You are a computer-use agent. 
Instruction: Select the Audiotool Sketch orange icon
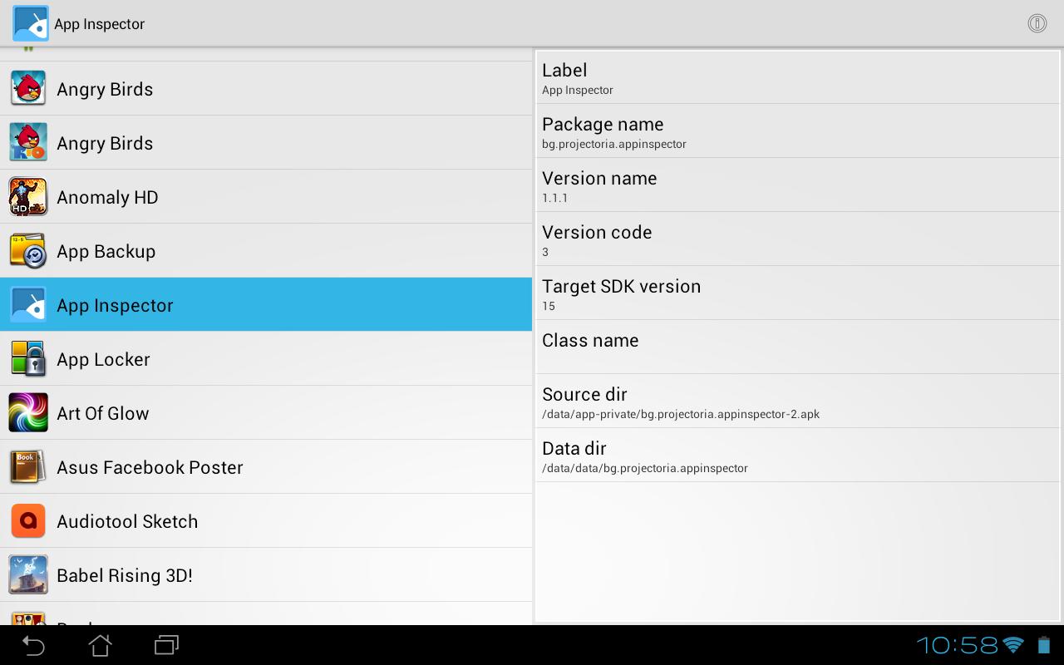click(28, 520)
